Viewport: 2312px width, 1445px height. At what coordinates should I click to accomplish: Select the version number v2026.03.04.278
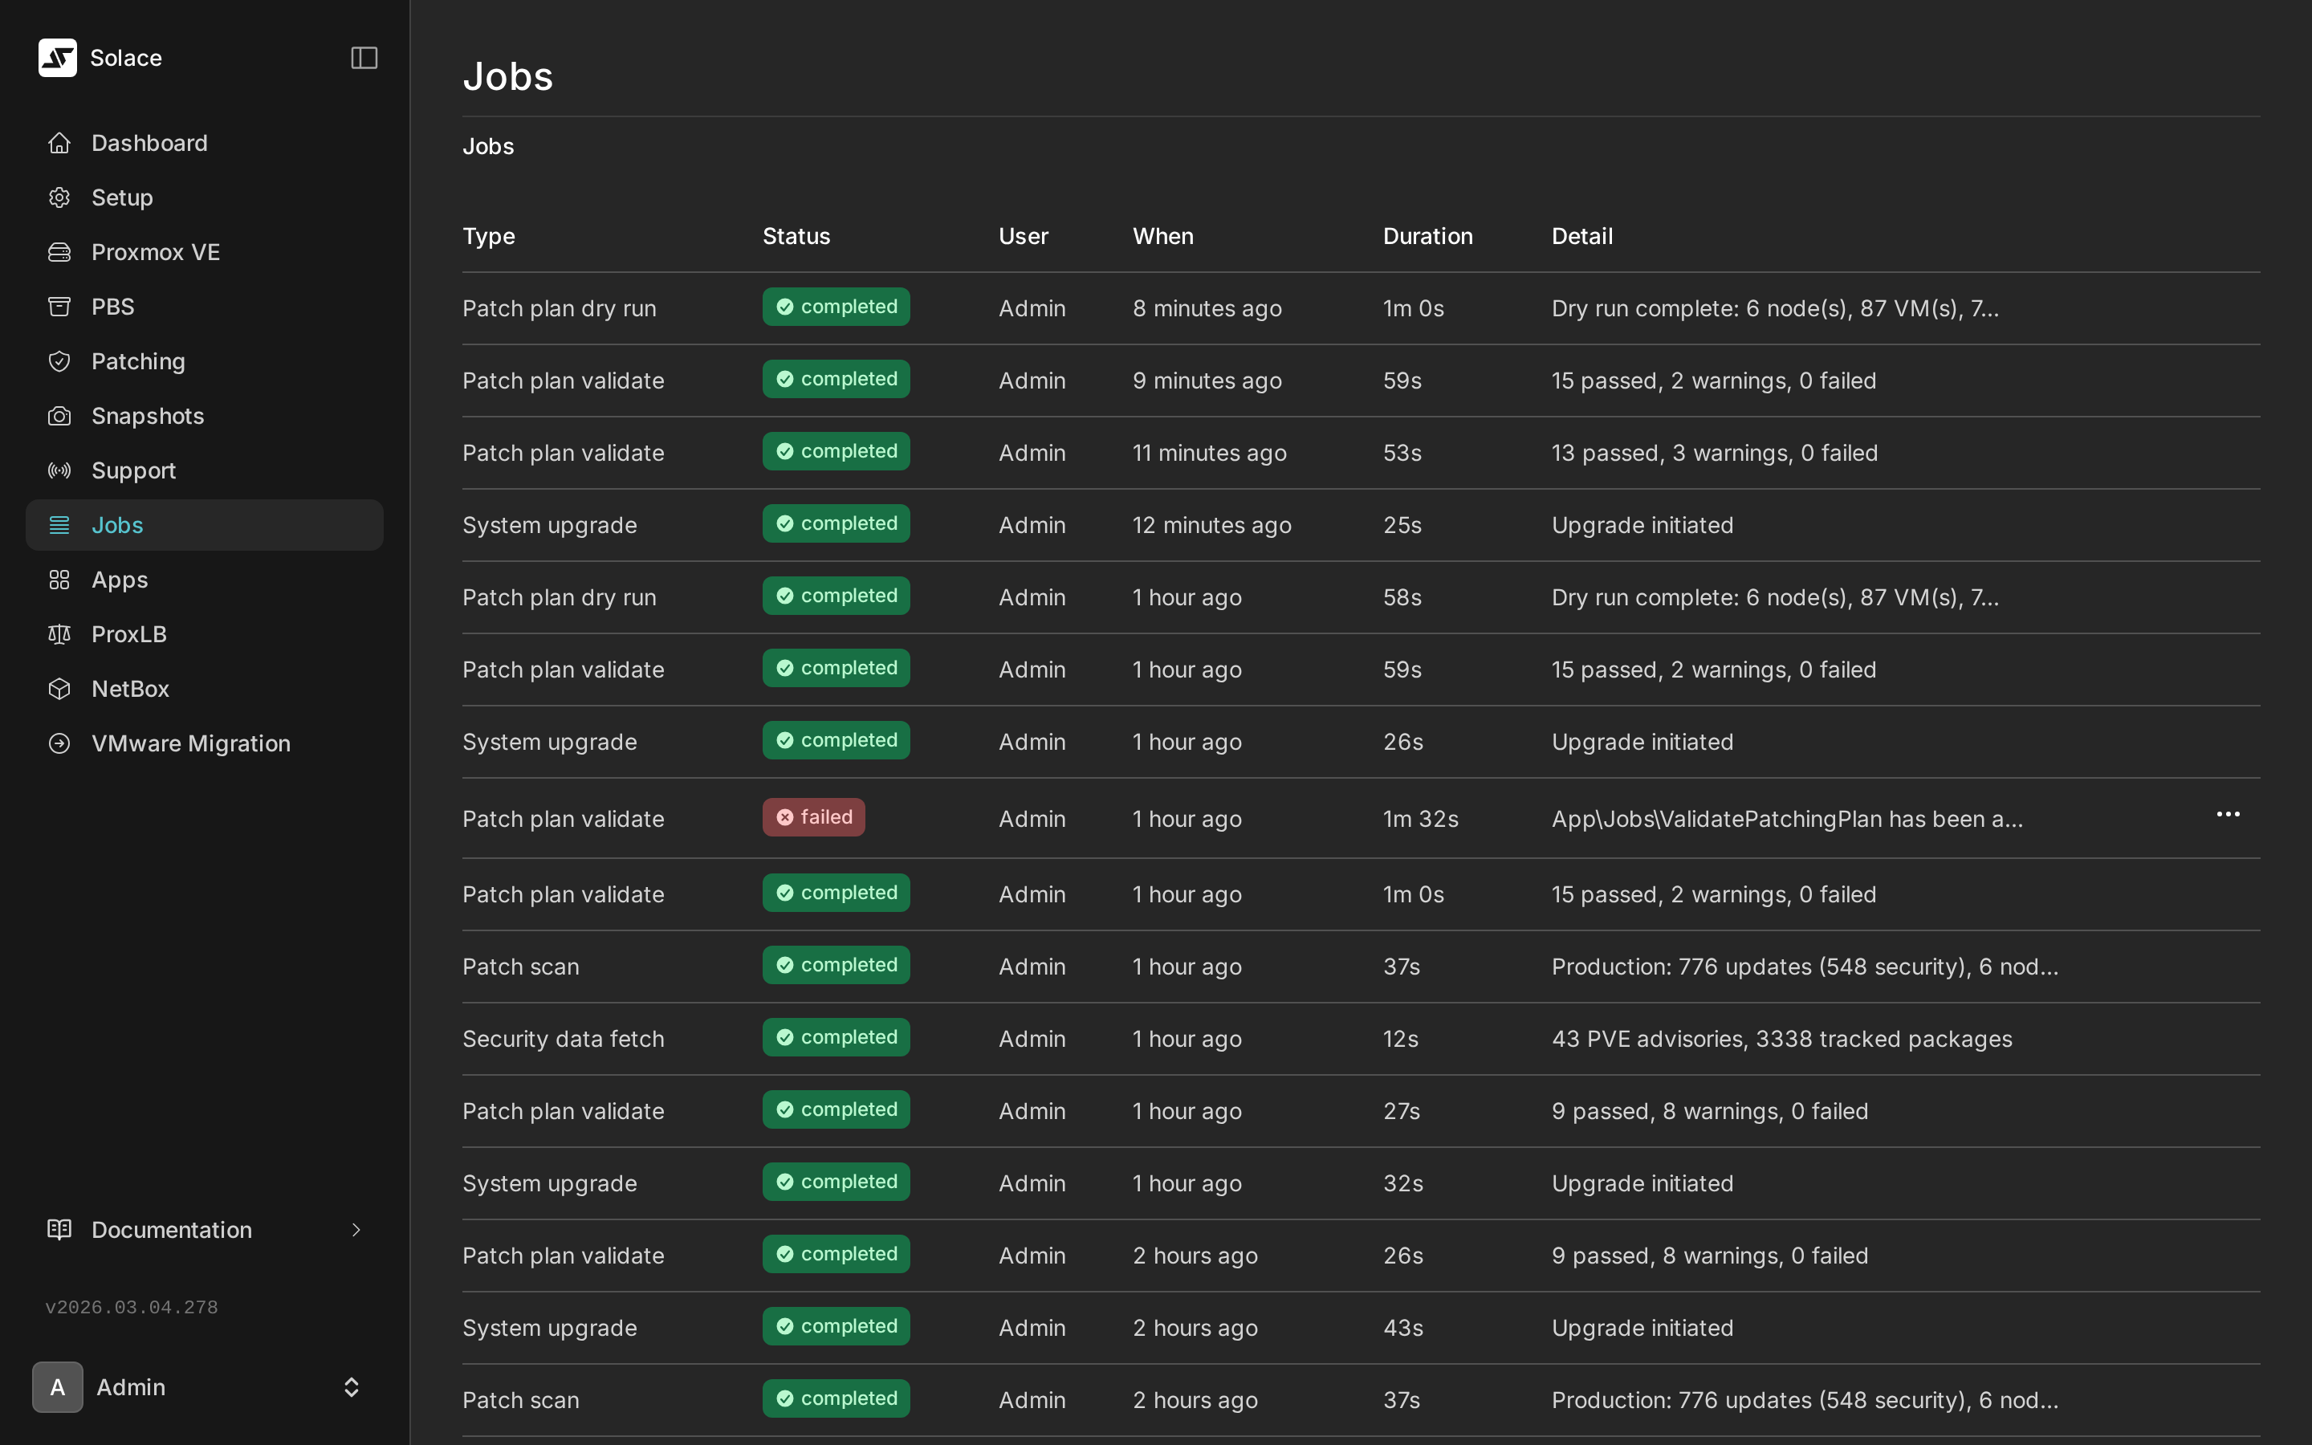[132, 1306]
